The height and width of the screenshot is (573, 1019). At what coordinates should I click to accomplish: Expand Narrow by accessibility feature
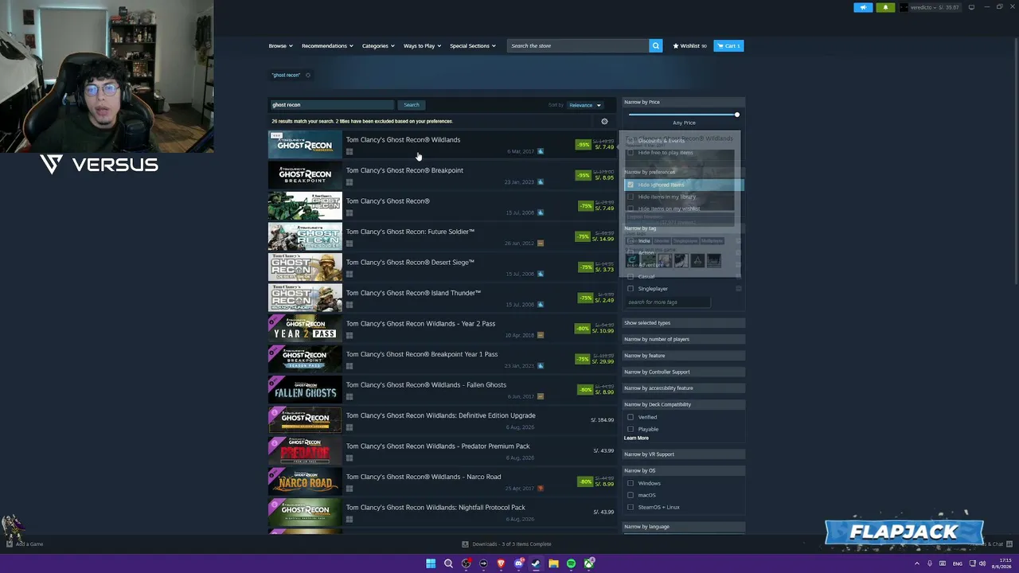683,388
